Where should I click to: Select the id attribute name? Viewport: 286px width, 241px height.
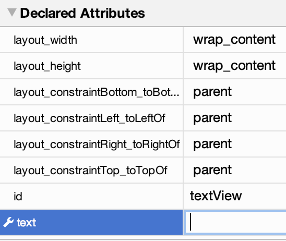click(x=18, y=197)
